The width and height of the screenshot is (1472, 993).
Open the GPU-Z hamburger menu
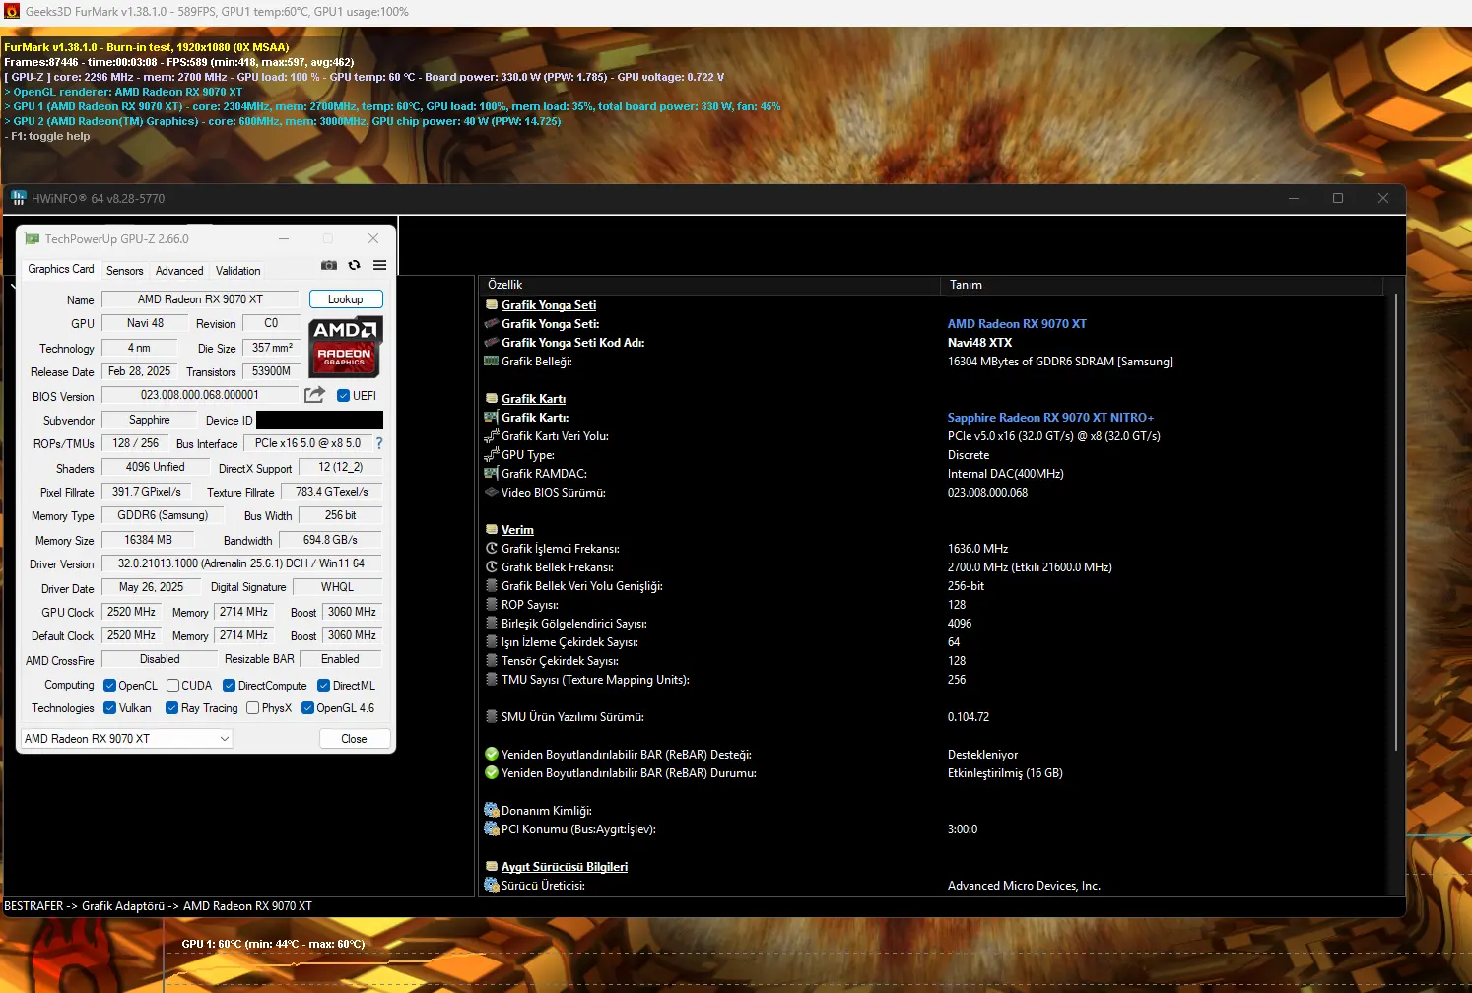[380, 265]
